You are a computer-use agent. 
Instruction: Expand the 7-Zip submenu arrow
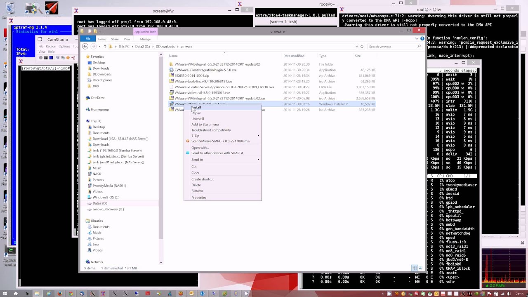coord(259,136)
